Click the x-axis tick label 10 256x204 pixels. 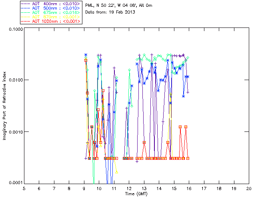tap(99, 188)
